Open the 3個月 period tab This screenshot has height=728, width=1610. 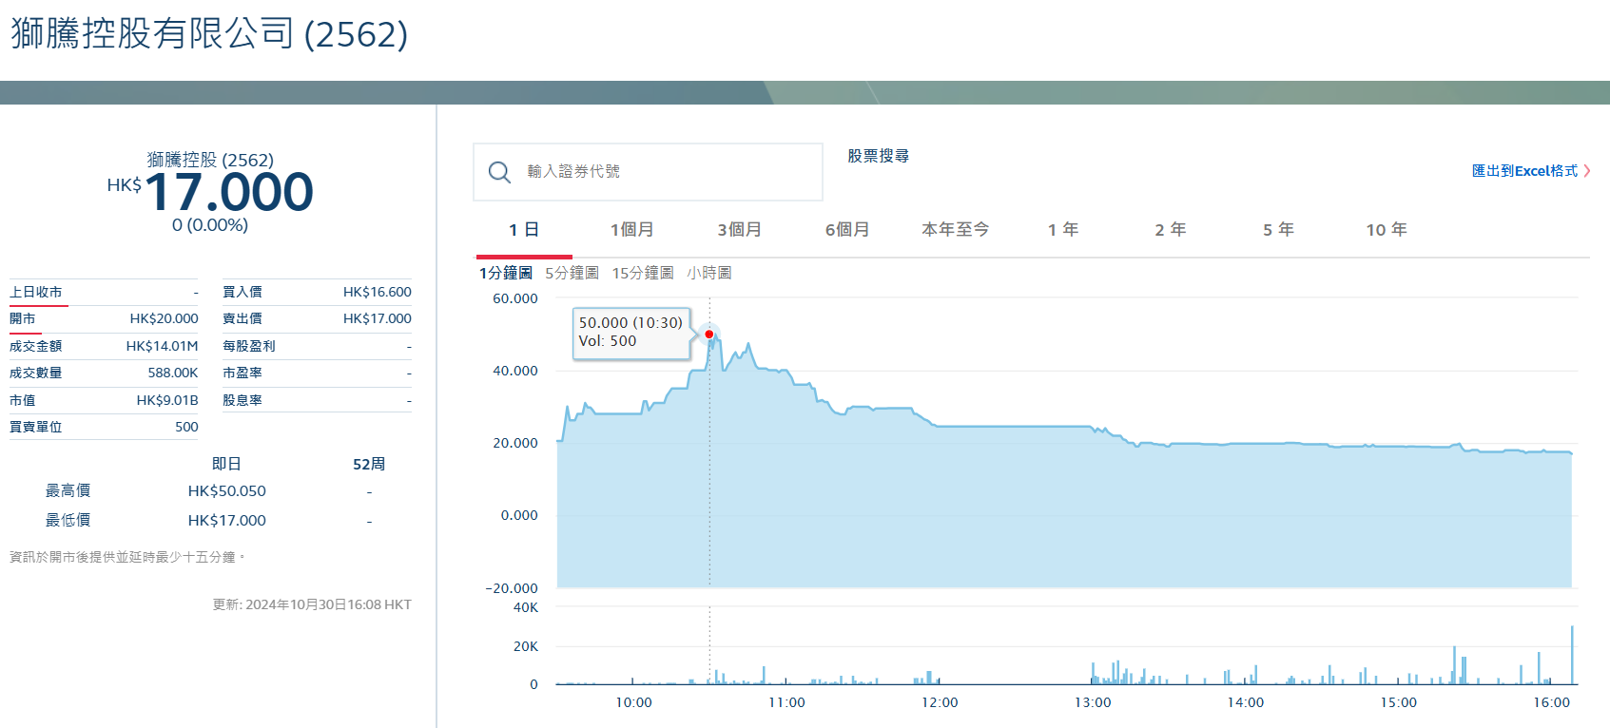click(740, 230)
